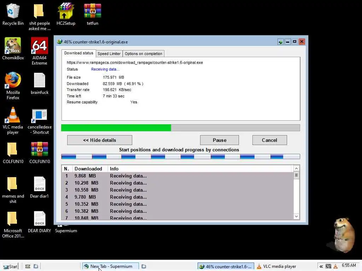
Task: Select connection row 6 with 10.382 MB
Action: click(x=177, y=211)
